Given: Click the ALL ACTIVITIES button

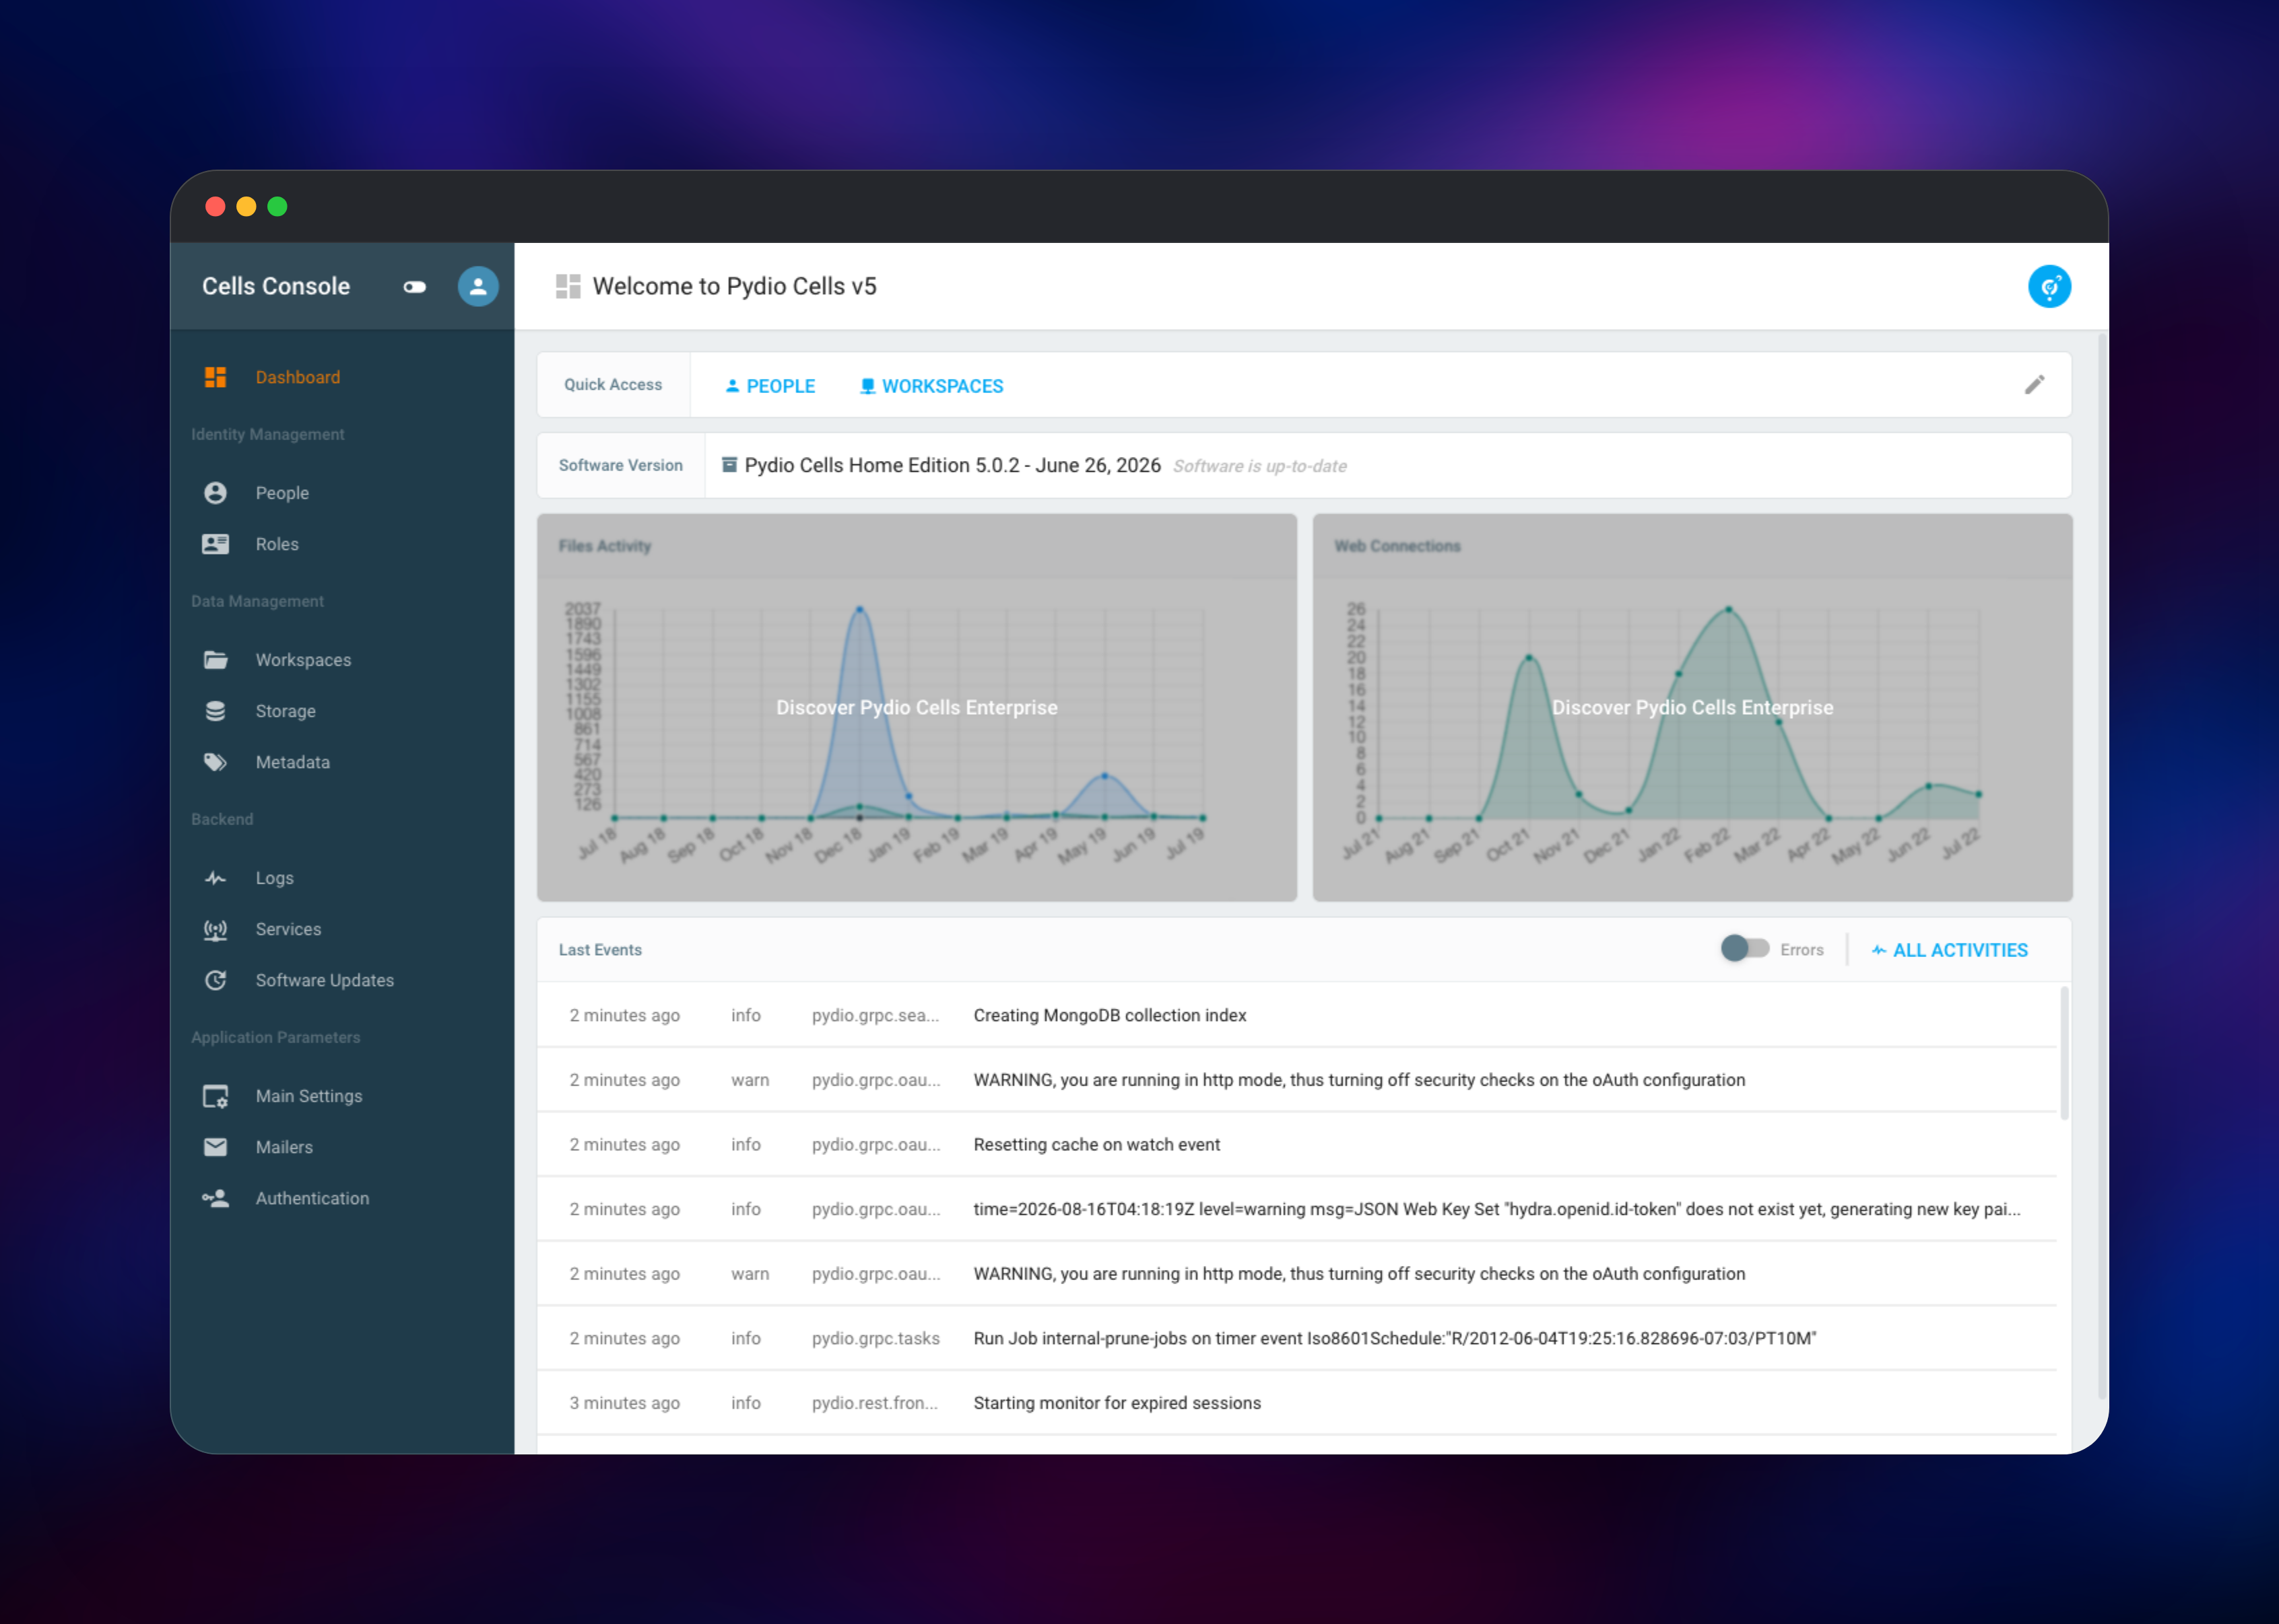Looking at the screenshot, I should [x=1950, y=950].
